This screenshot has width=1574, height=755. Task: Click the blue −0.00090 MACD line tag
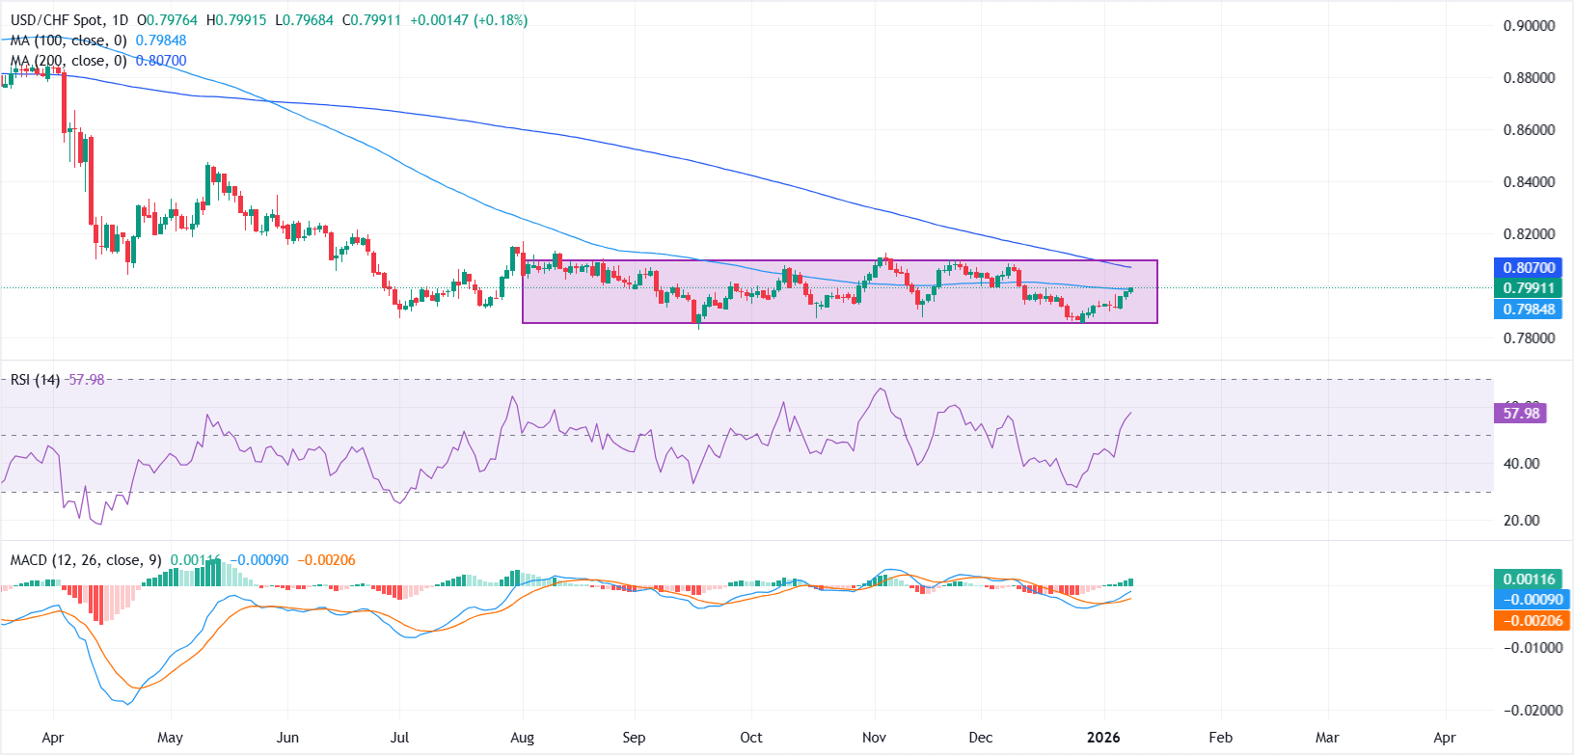(1529, 600)
